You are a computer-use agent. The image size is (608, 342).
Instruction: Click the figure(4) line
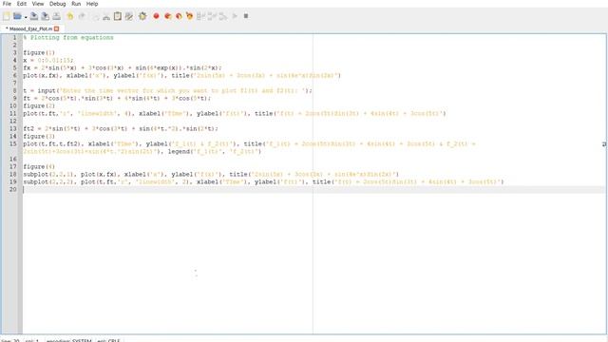(39, 167)
